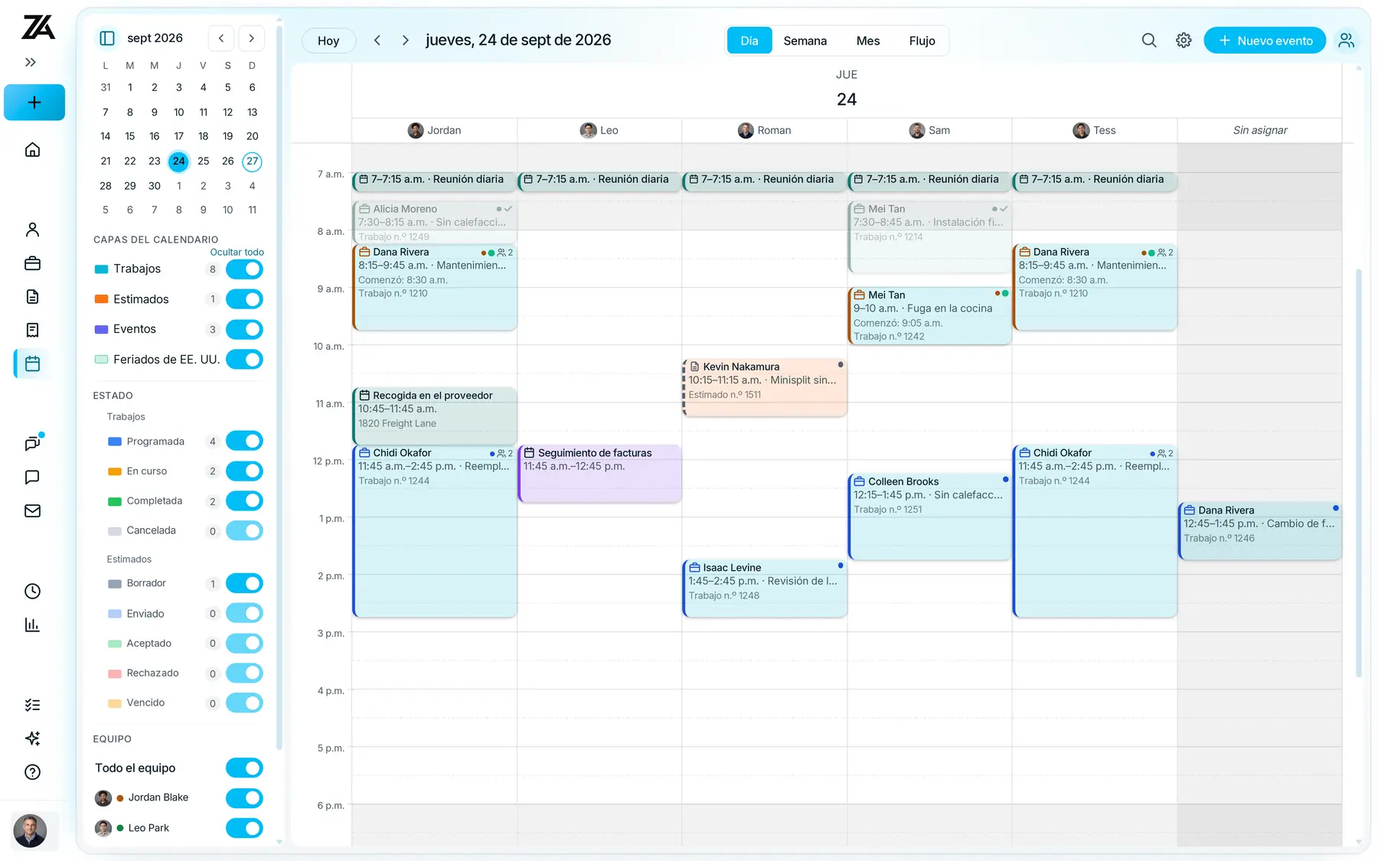Go to next month in mini calendar
Viewport: 1378px width, 861px height.
[251, 38]
